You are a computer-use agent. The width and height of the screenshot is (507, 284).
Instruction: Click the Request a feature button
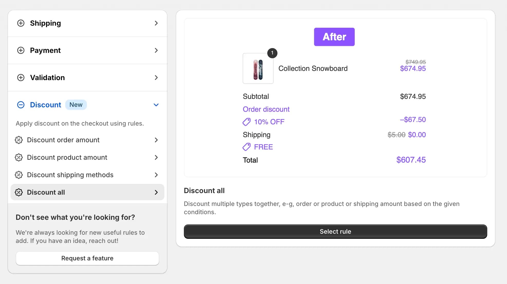coord(87,258)
